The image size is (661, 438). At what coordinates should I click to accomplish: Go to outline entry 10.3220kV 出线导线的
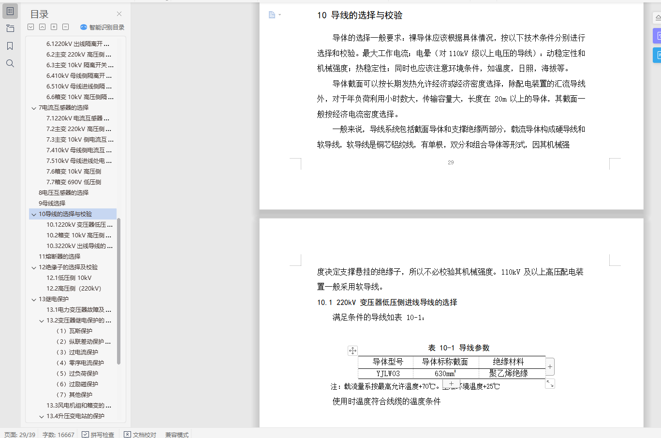coord(80,246)
